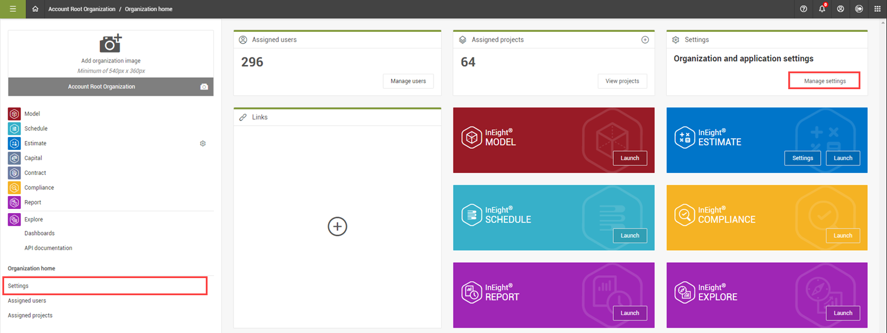
Task: Open the hamburger main menu
Action: point(12,9)
